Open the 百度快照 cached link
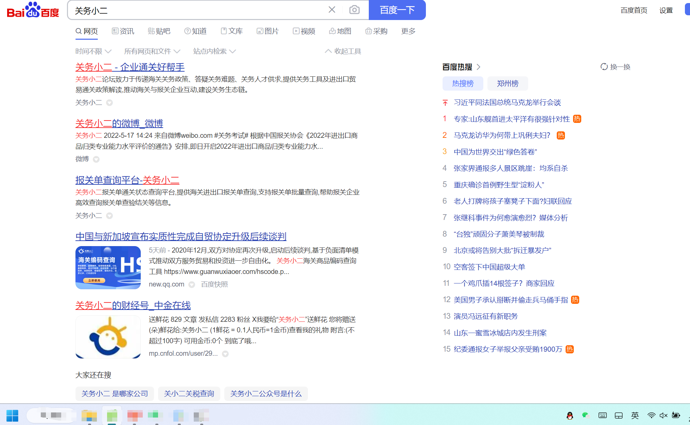Viewport: 690px width, 425px height. click(x=214, y=284)
